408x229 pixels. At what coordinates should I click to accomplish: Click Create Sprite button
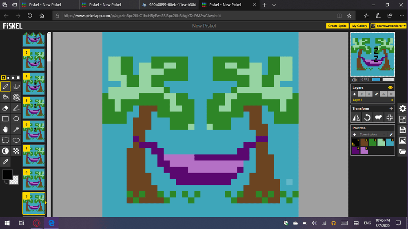point(337,26)
